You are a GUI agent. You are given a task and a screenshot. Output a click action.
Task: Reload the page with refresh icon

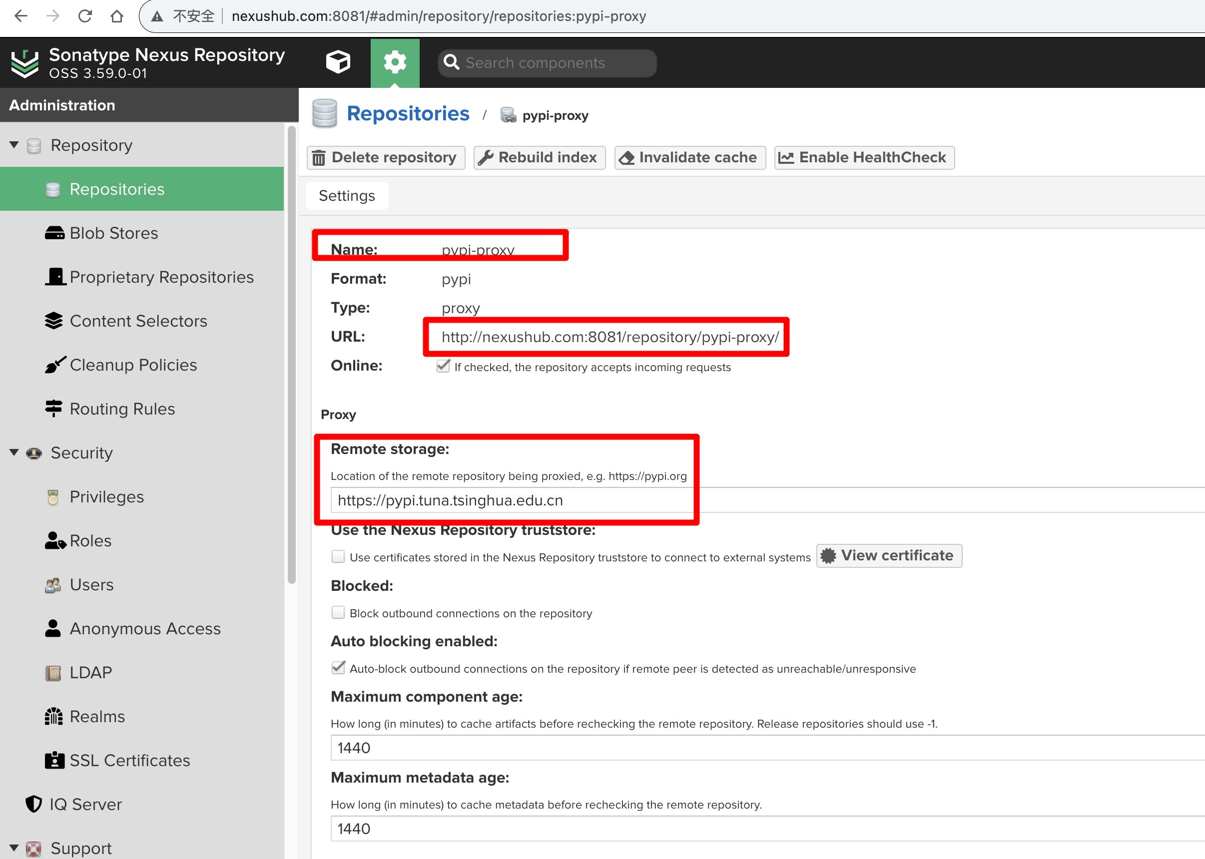(85, 16)
